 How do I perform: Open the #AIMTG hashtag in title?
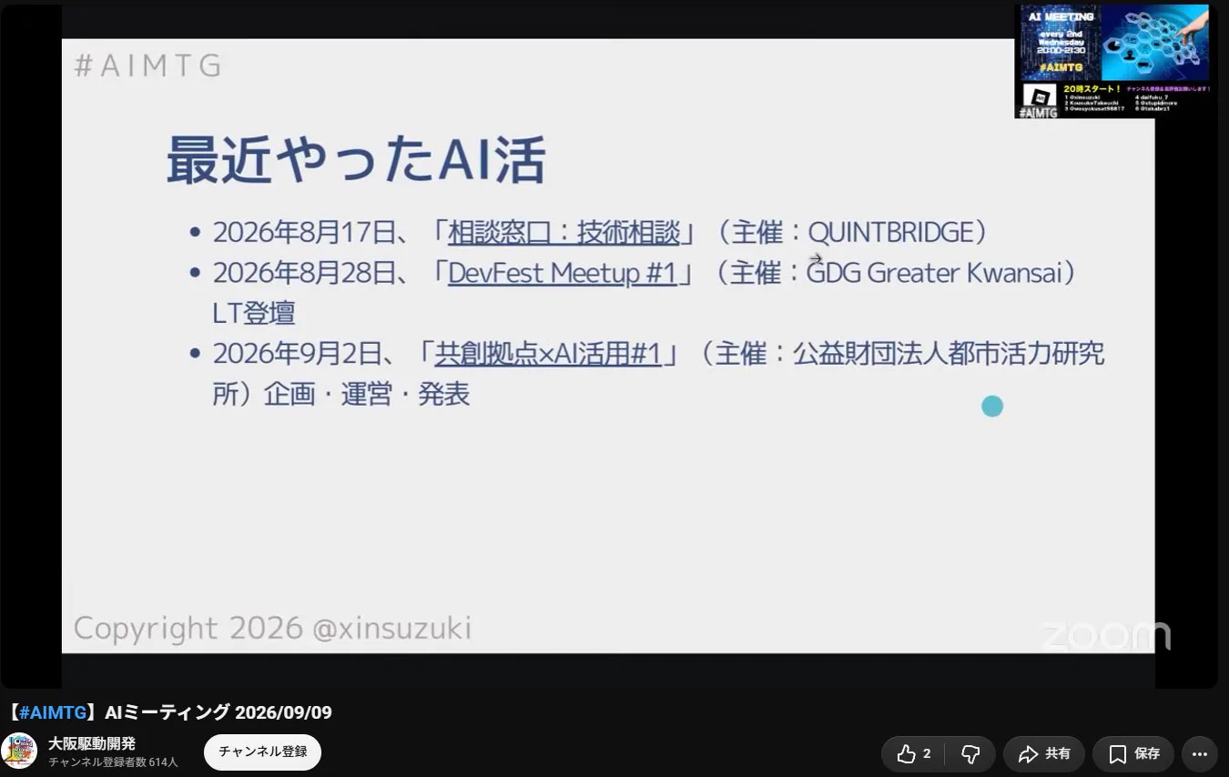[53, 712]
